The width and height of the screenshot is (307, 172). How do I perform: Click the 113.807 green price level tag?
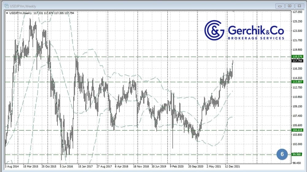(x=297, y=82)
